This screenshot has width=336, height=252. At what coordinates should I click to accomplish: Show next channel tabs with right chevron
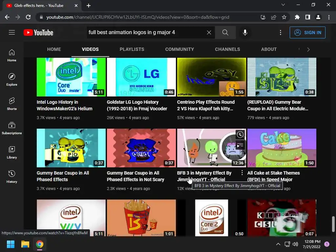[308, 50]
